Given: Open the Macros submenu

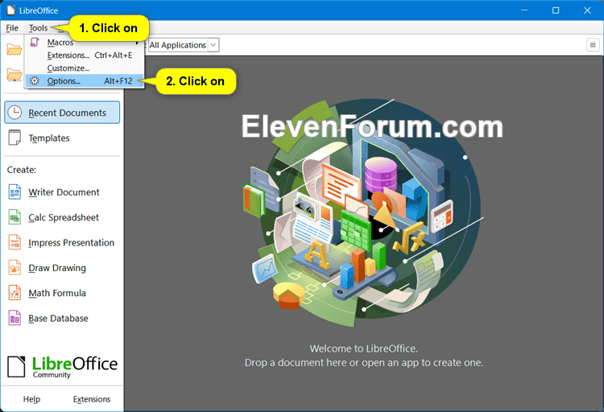Looking at the screenshot, I should click(x=85, y=43).
